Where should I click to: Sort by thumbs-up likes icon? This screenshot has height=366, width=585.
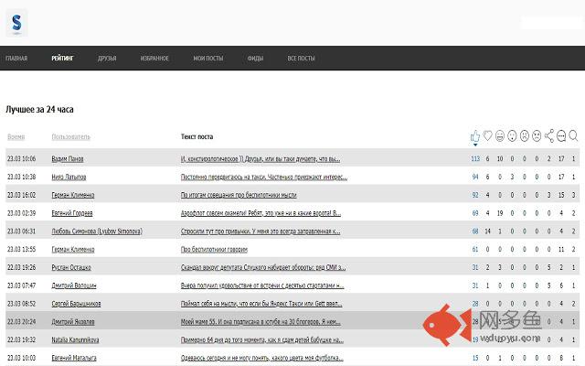(475, 136)
